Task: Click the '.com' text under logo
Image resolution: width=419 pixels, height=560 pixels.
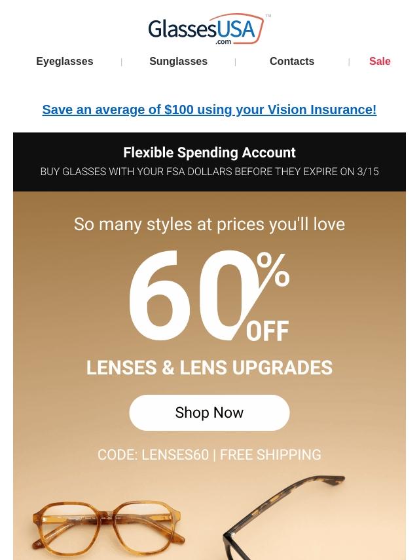Action: [x=223, y=42]
